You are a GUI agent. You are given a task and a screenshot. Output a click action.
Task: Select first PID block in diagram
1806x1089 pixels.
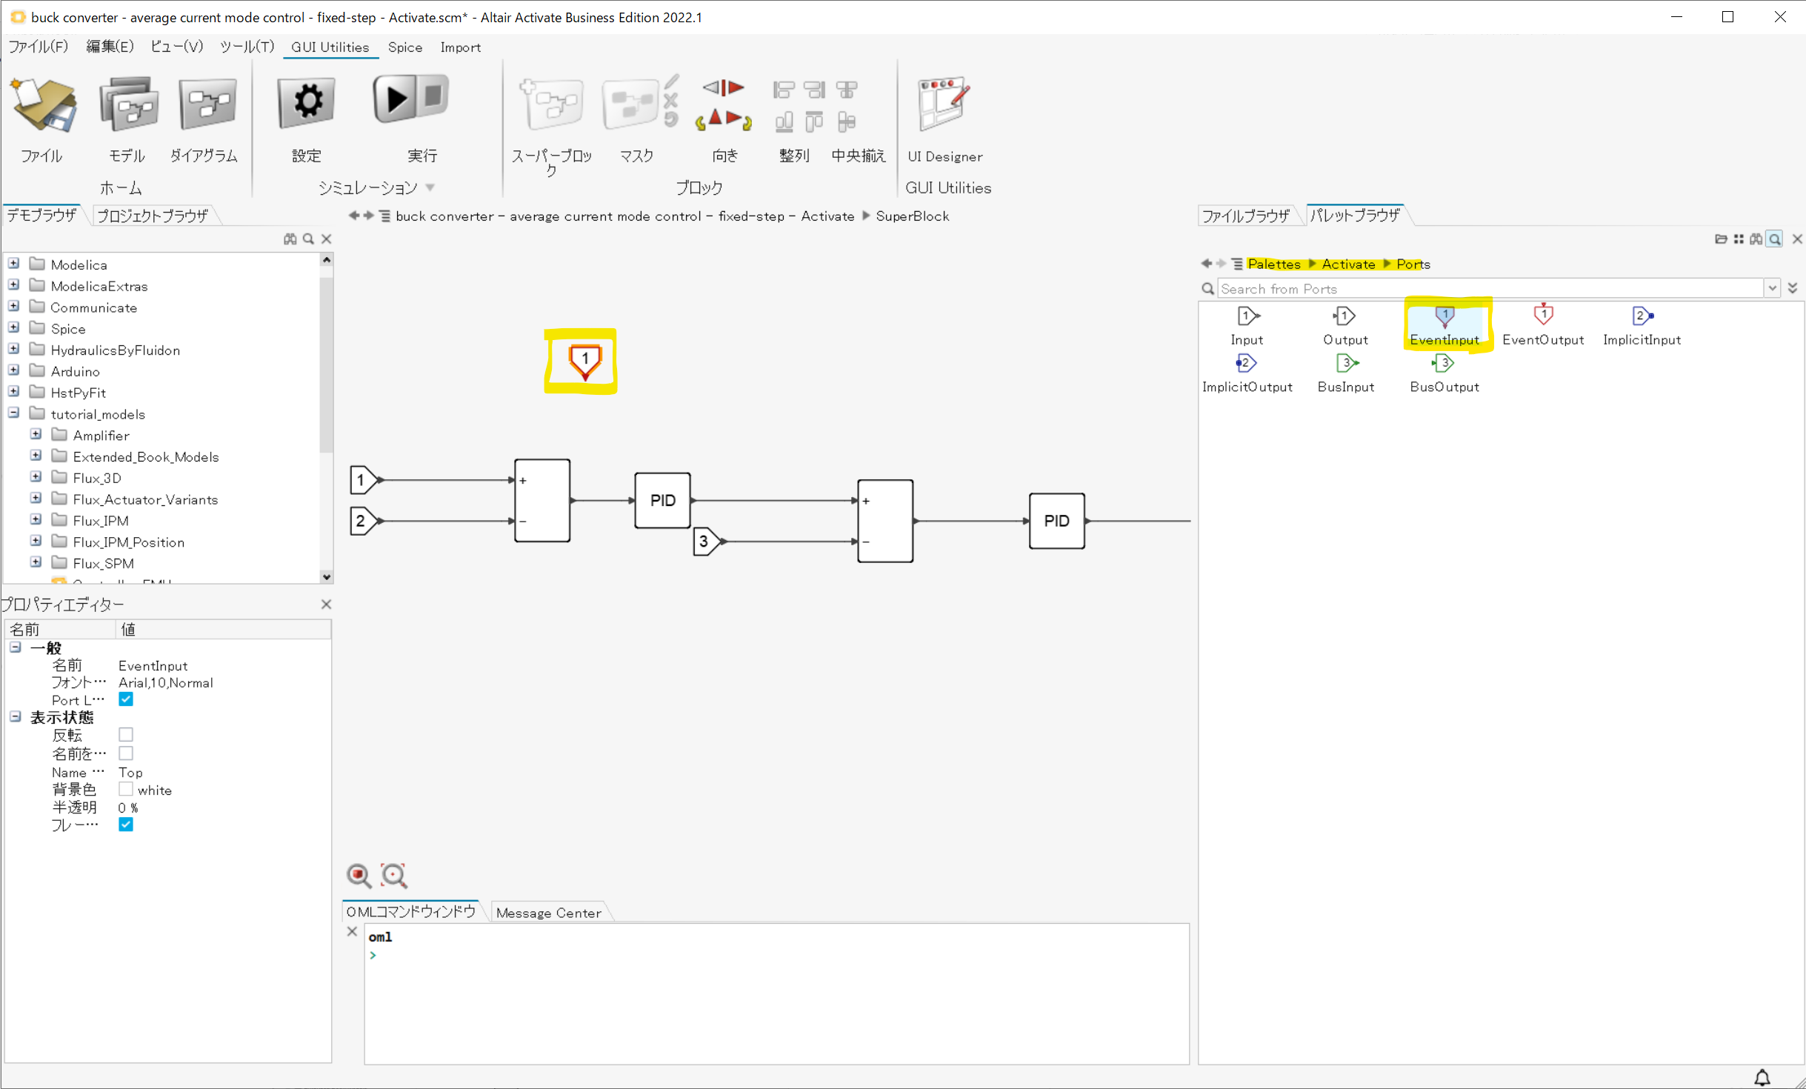pyautogui.click(x=662, y=501)
